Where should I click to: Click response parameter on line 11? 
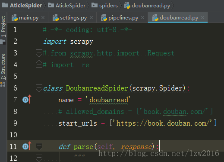click(x=136, y=147)
